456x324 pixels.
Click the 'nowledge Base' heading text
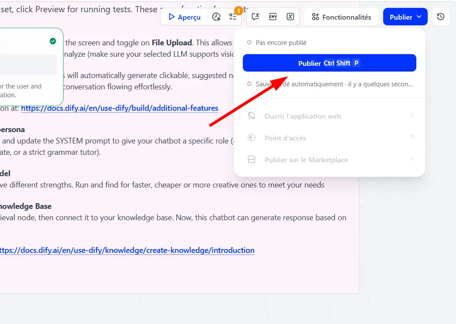(26, 206)
